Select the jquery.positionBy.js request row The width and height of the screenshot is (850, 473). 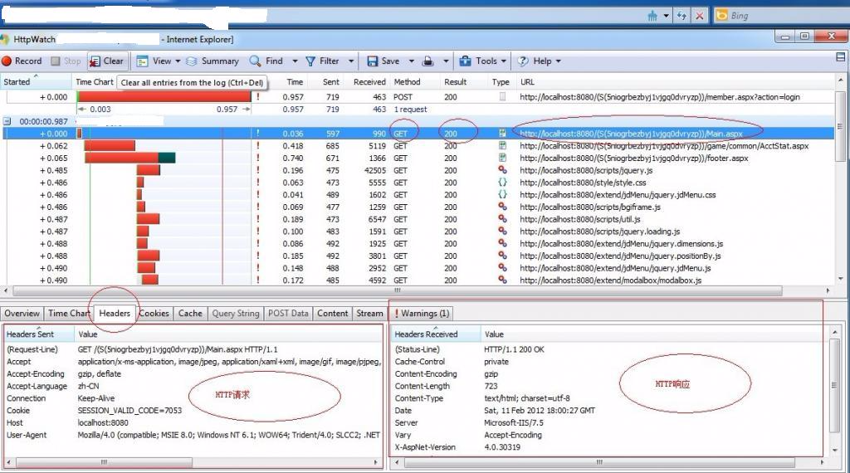click(418, 256)
